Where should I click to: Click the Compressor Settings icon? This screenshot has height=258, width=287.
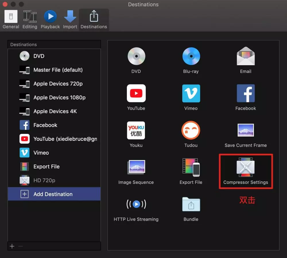[x=246, y=167]
